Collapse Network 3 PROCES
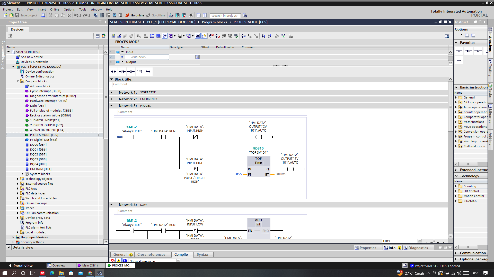This screenshot has height=277, width=494. point(111,106)
